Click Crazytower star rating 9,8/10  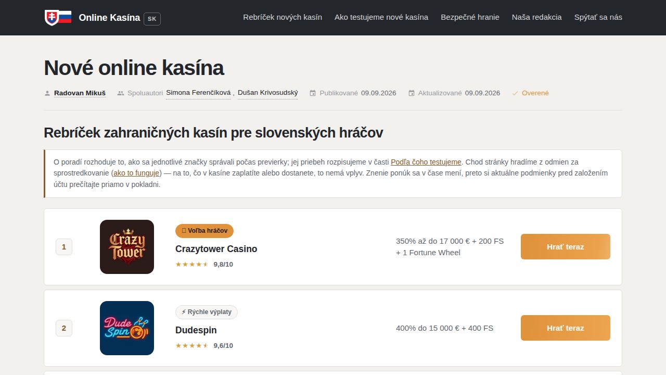[204, 264]
